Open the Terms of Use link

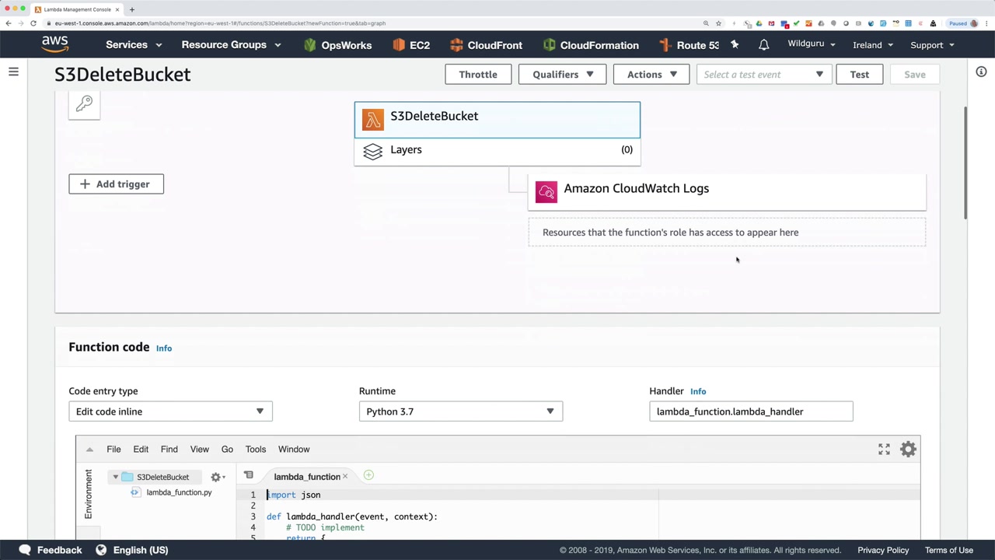coord(949,550)
